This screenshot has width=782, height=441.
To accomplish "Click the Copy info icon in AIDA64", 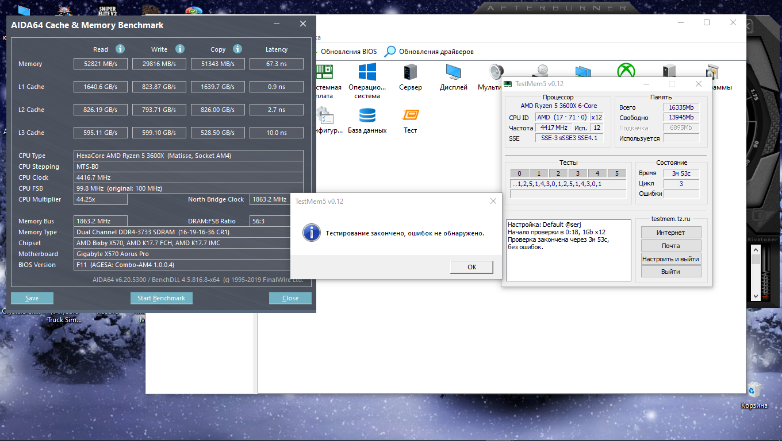I will 237,49.
